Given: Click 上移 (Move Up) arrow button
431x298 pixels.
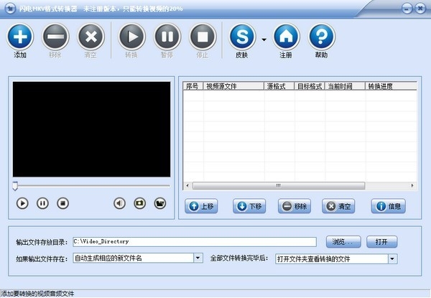Looking at the screenshot, I should click(200, 207).
